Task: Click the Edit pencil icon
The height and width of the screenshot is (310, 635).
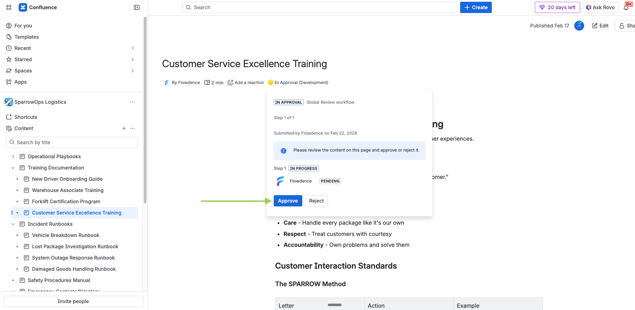Action: click(595, 25)
